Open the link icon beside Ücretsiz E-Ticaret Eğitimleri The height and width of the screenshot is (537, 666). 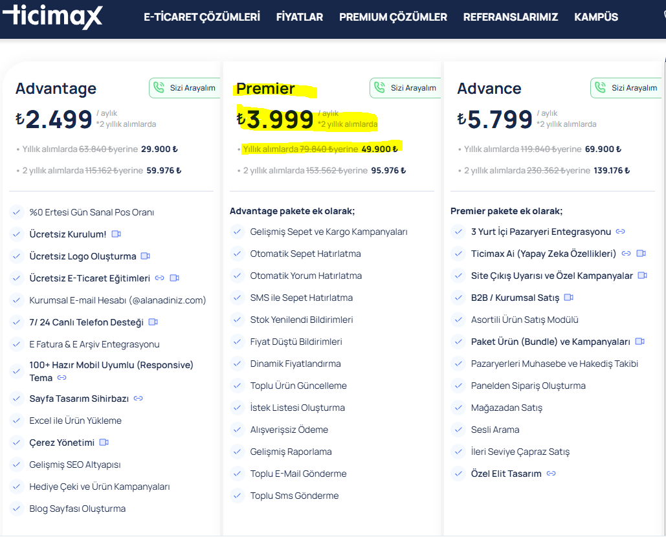(160, 278)
